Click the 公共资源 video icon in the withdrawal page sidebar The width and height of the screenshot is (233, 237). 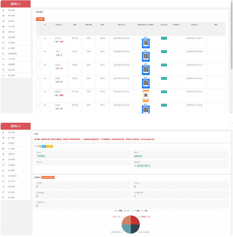point(3,27)
